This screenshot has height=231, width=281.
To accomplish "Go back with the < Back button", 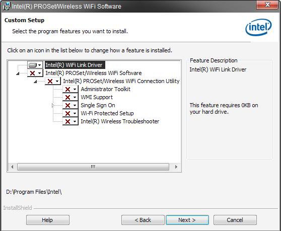I will tap(143, 220).
